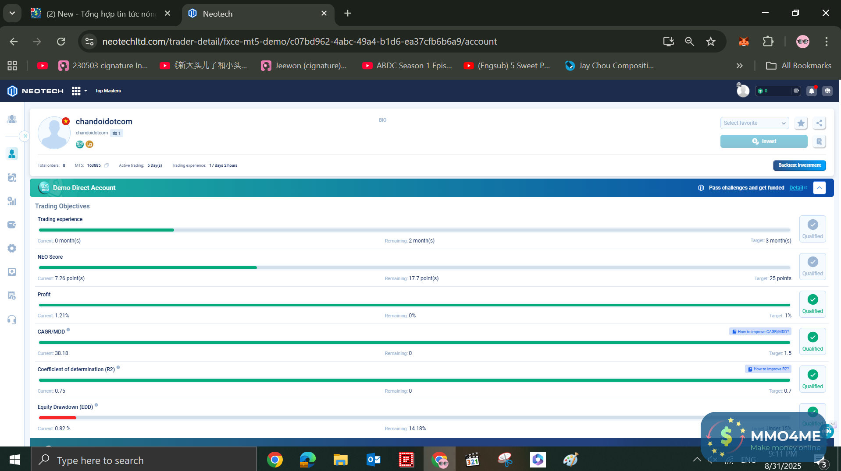This screenshot has width=841, height=471.
Task: Copy the MT5 account number
Action: (107, 165)
